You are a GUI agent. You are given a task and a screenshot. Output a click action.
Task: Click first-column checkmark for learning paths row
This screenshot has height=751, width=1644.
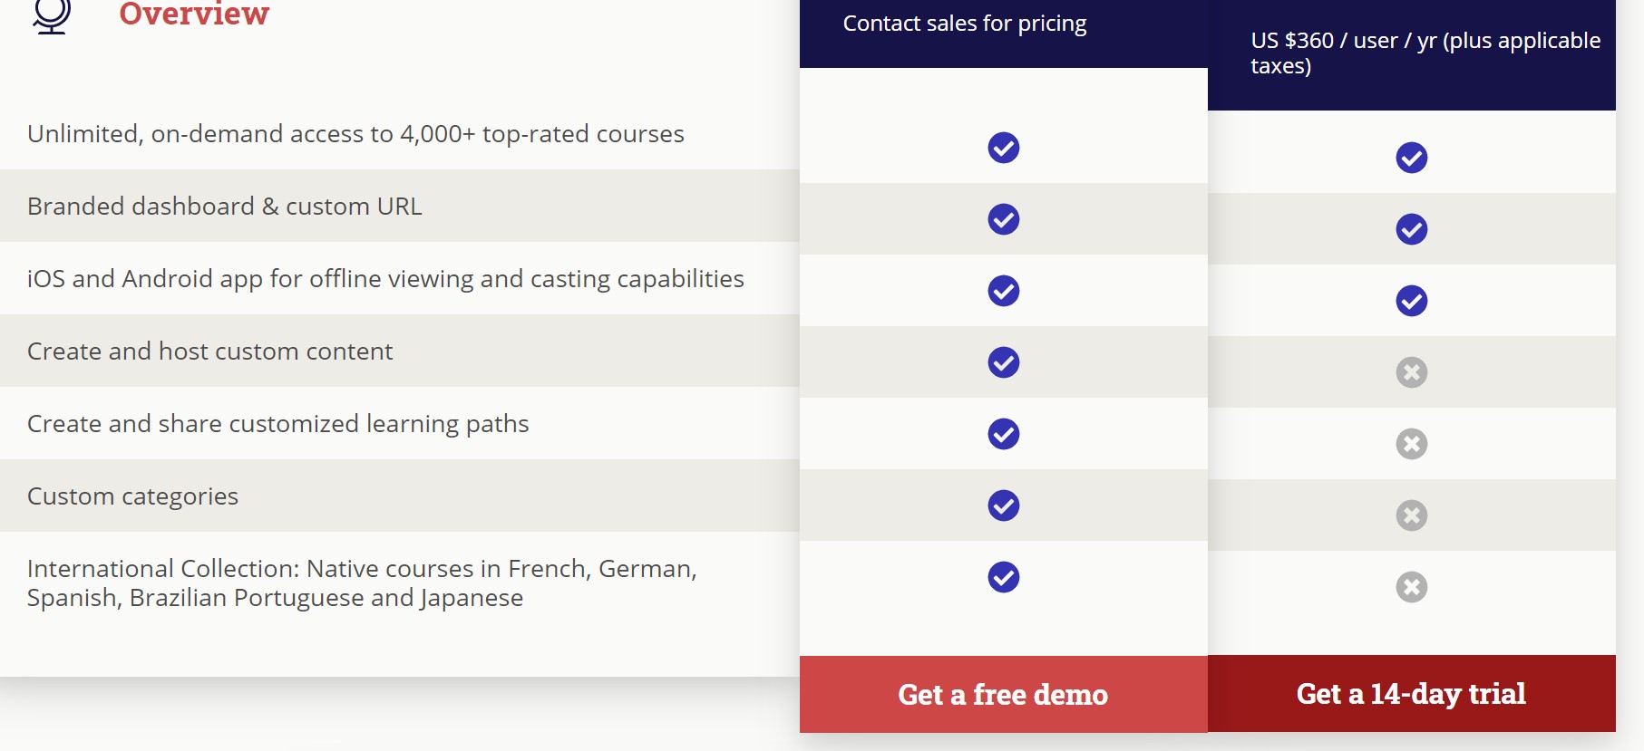coord(1003,434)
